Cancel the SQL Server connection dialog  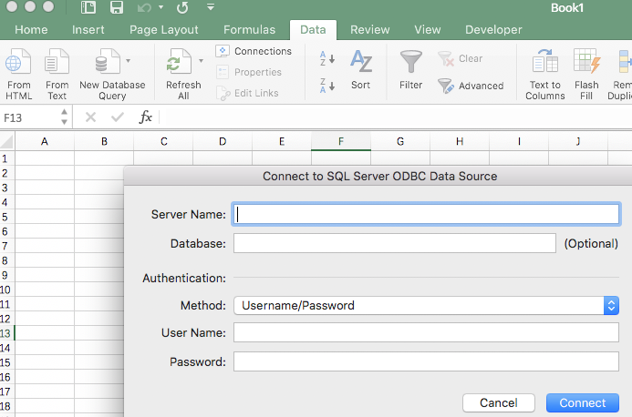[x=498, y=402]
